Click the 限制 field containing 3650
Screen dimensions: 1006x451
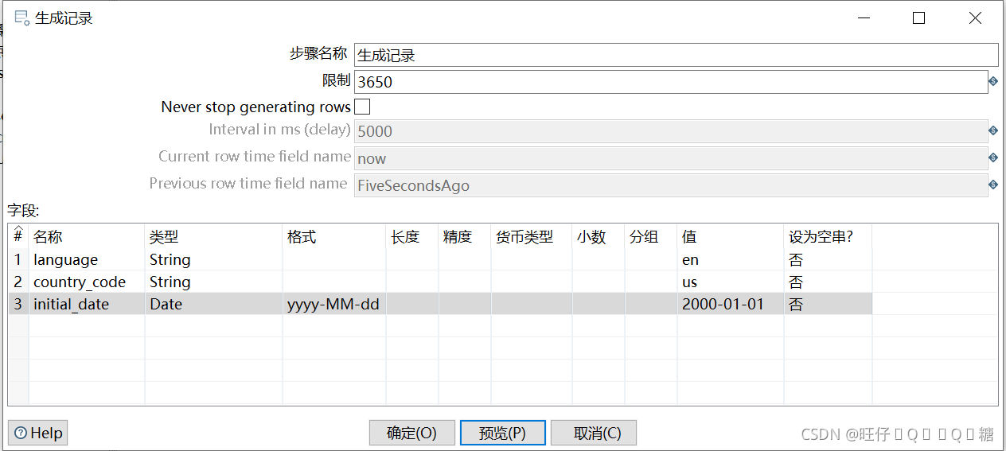point(671,82)
